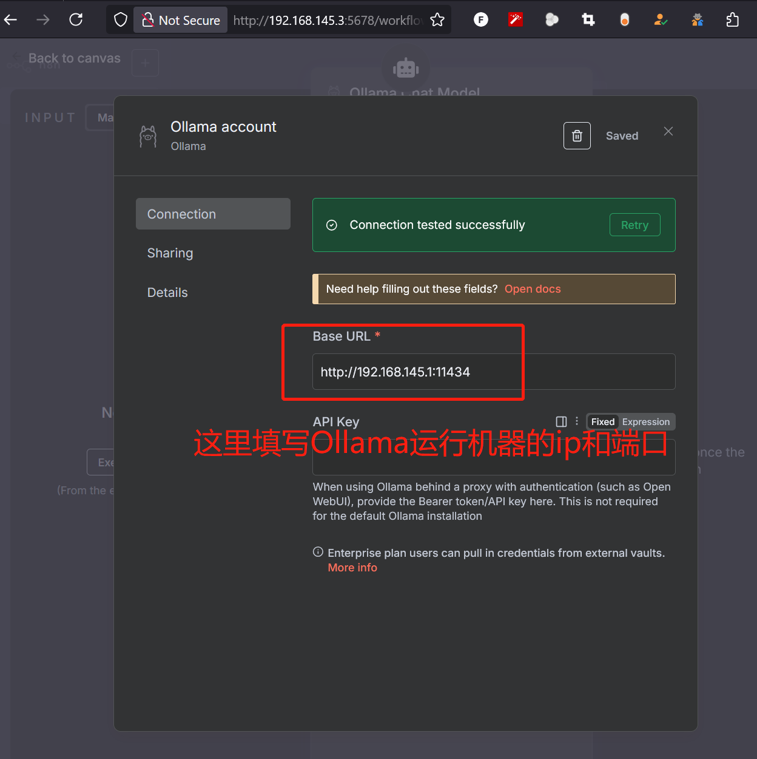Bookmark this page with the star icon

(437, 20)
